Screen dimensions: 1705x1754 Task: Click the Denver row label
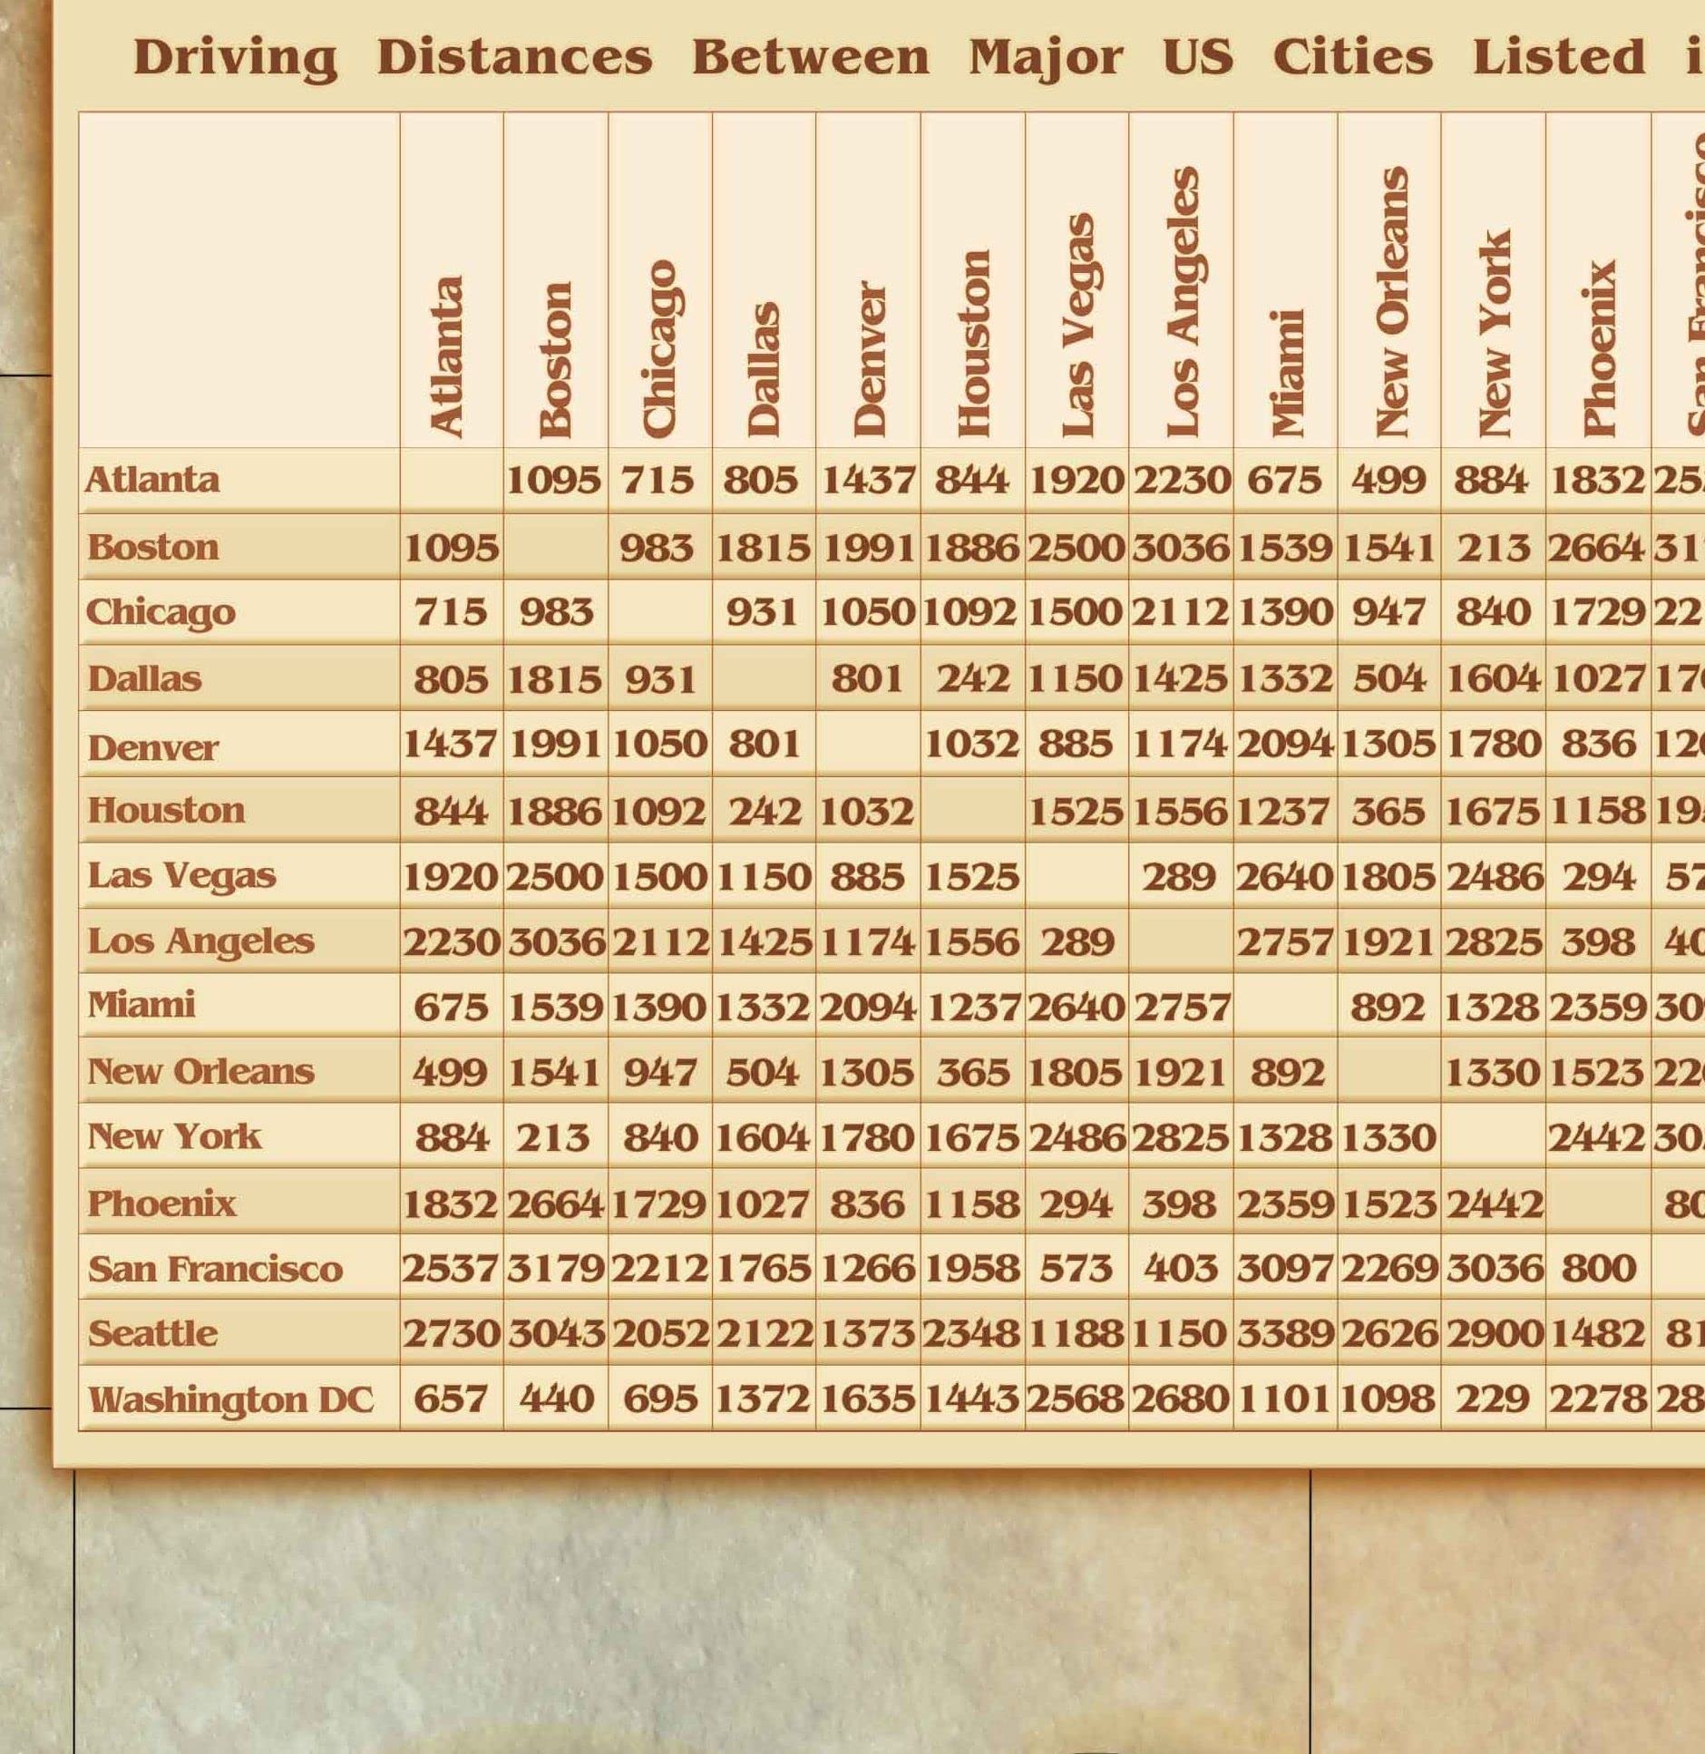152,747
